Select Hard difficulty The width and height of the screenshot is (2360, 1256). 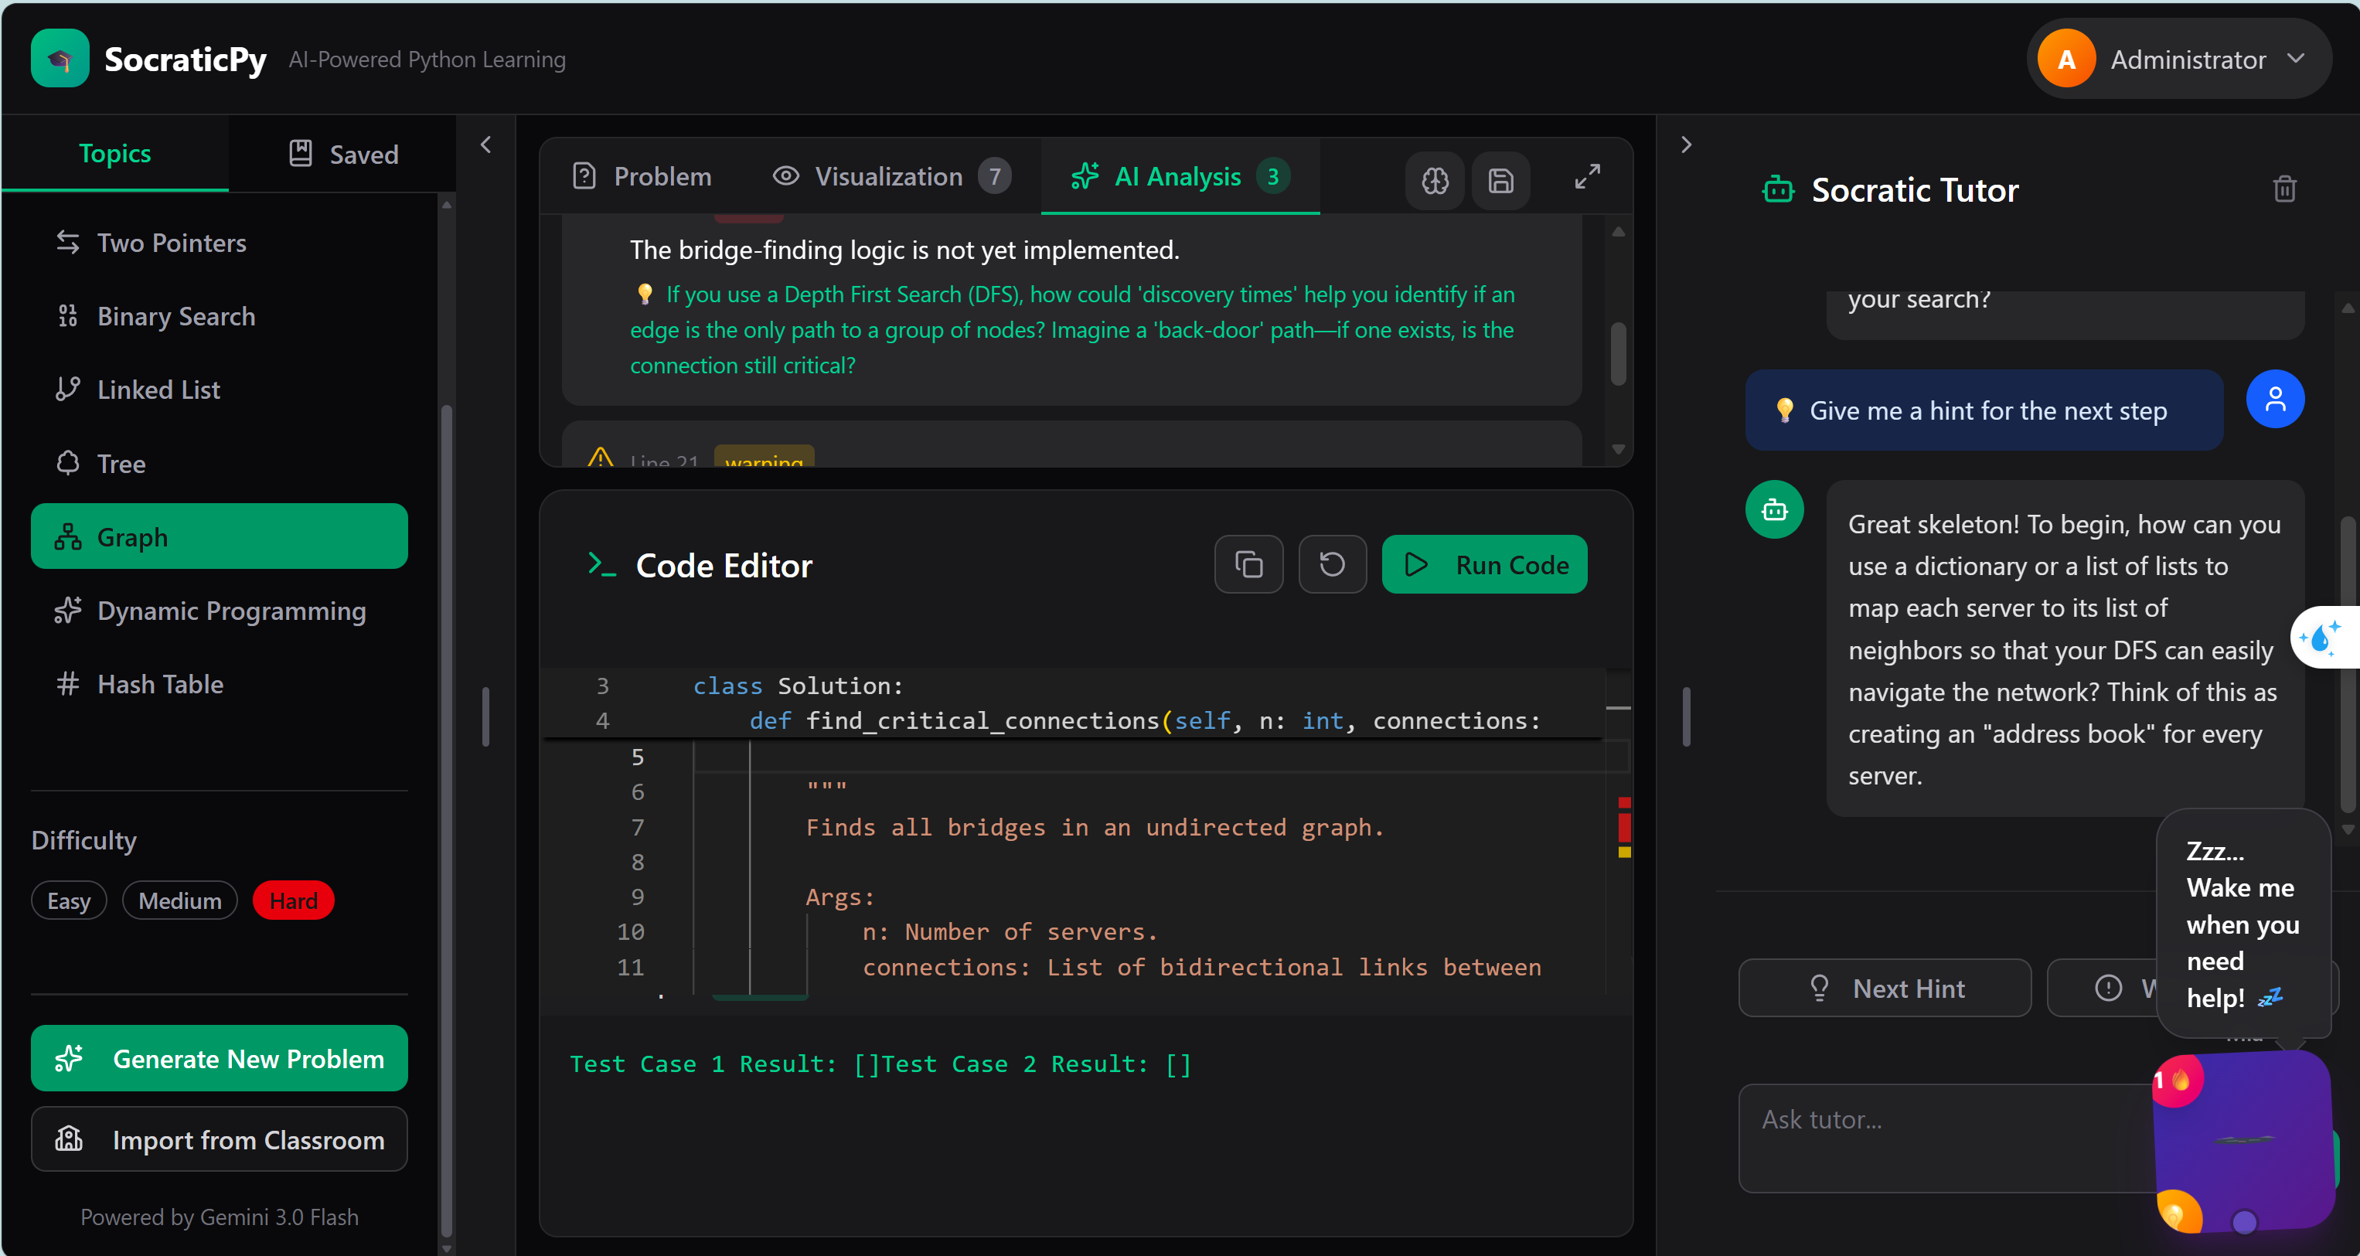click(x=293, y=900)
